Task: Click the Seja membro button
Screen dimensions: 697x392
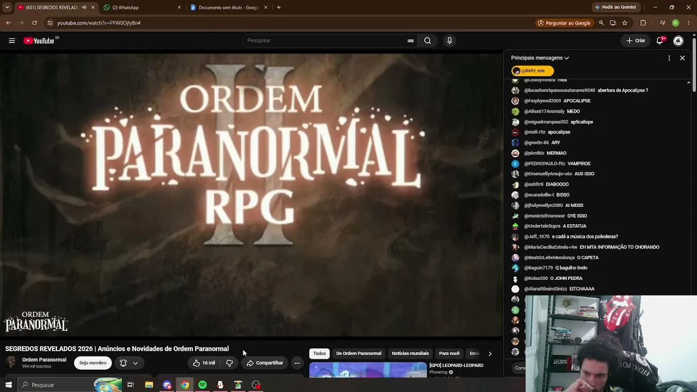Action: pyautogui.click(x=93, y=363)
